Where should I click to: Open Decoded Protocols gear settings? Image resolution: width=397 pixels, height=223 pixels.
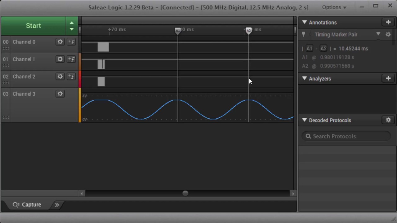pyautogui.click(x=388, y=120)
